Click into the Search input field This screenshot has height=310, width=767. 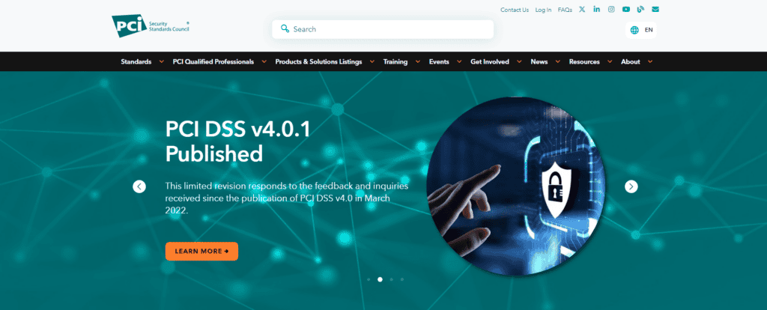[x=383, y=29]
